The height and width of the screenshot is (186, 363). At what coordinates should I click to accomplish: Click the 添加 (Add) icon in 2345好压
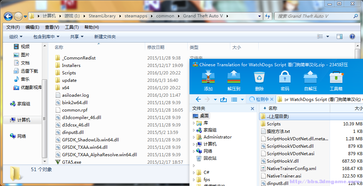(208, 78)
